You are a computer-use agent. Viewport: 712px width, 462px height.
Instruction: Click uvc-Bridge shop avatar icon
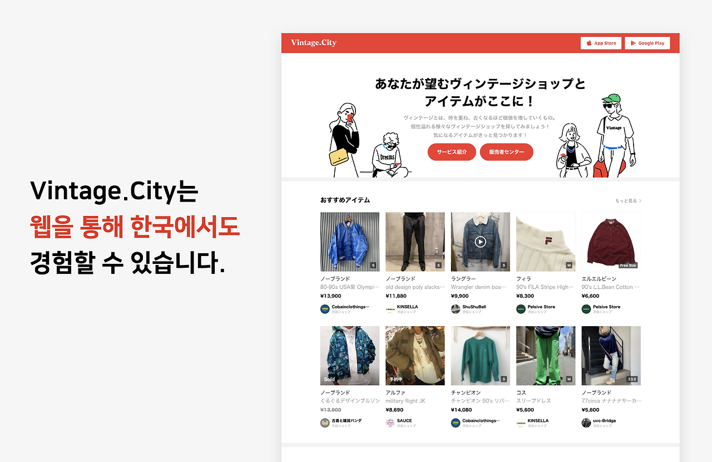pos(586,423)
